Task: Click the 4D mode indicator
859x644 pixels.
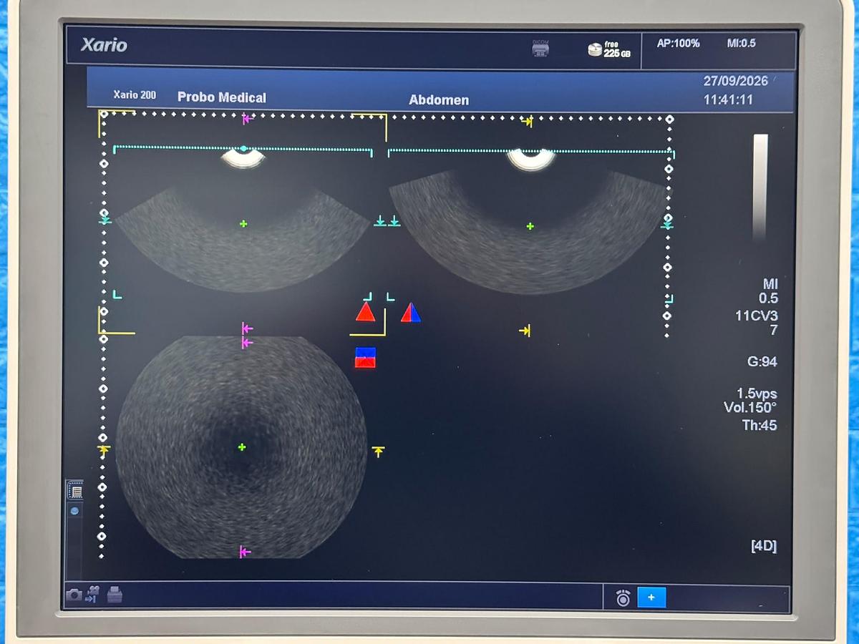Action: pos(763,546)
